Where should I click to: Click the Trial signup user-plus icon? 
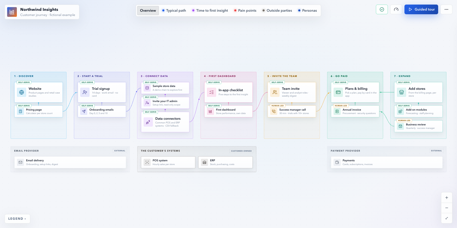85,92
